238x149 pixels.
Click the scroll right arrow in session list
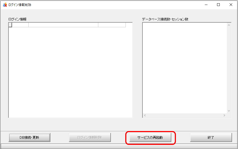(x=224, y=115)
